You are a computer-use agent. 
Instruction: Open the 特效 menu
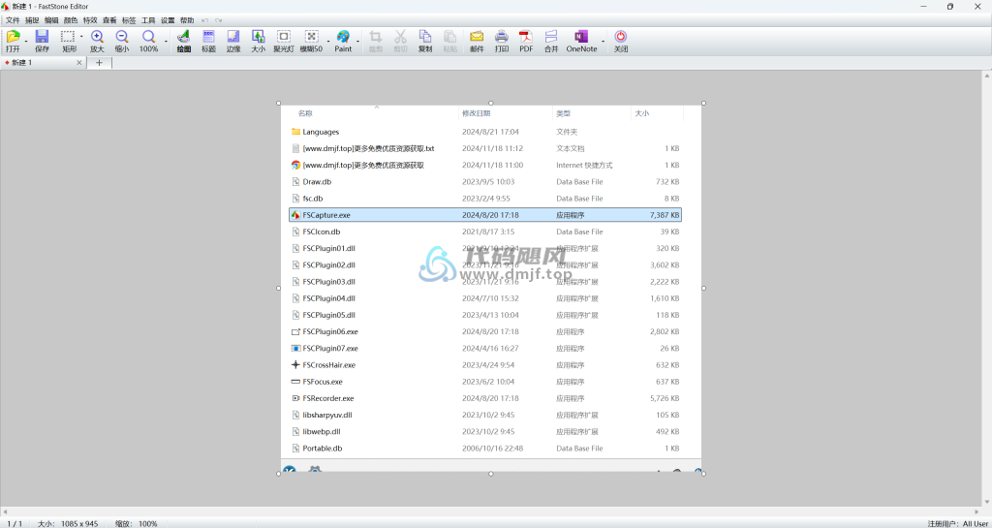(90, 21)
